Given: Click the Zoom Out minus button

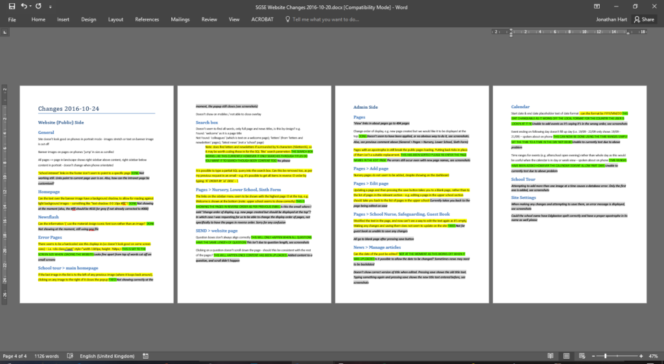Looking at the screenshot, I should tap(593, 356).
